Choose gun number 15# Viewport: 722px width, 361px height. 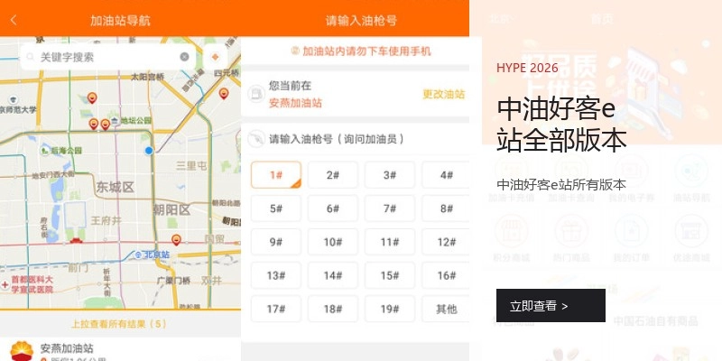390,276
